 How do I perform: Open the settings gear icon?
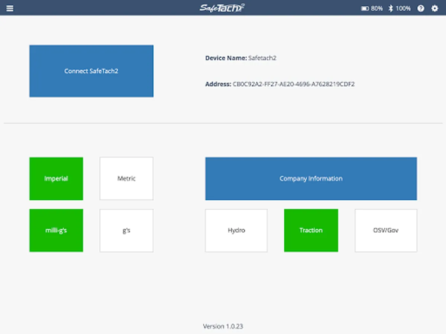click(x=434, y=8)
